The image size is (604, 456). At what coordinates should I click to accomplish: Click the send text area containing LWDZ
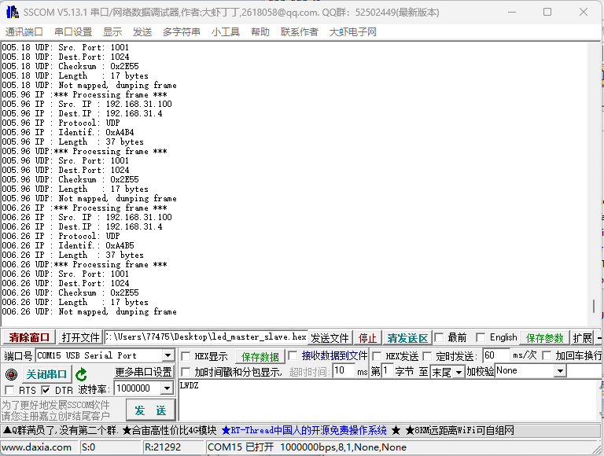(x=388, y=400)
